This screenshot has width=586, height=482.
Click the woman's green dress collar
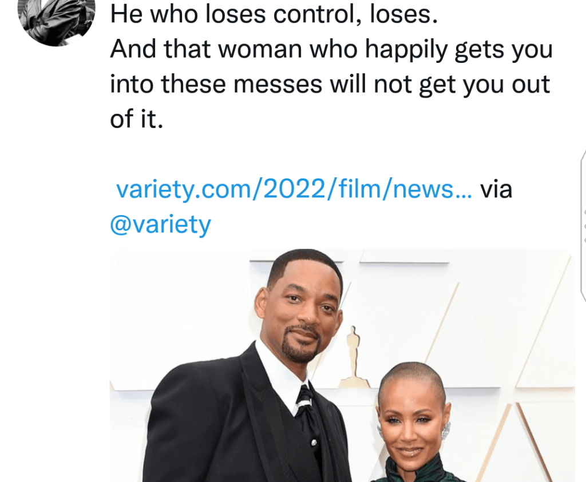pyautogui.click(x=415, y=471)
